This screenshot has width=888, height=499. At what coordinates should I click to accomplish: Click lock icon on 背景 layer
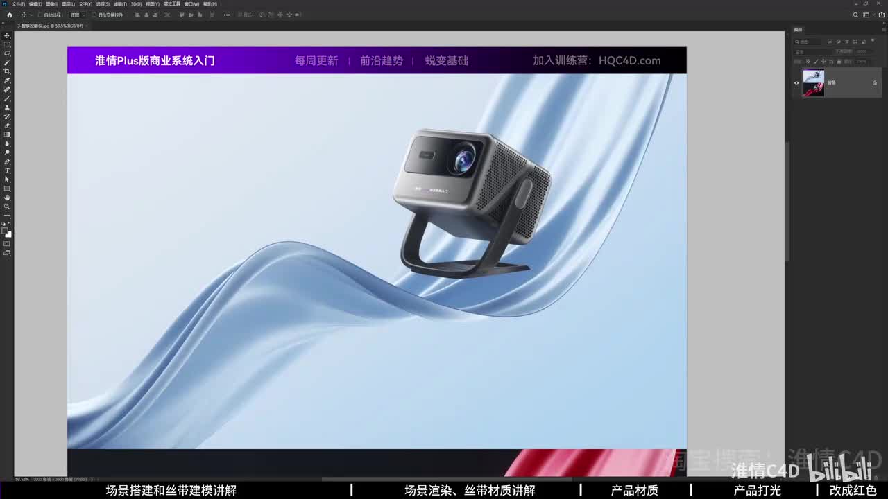pyautogui.click(x=875, y=82)
